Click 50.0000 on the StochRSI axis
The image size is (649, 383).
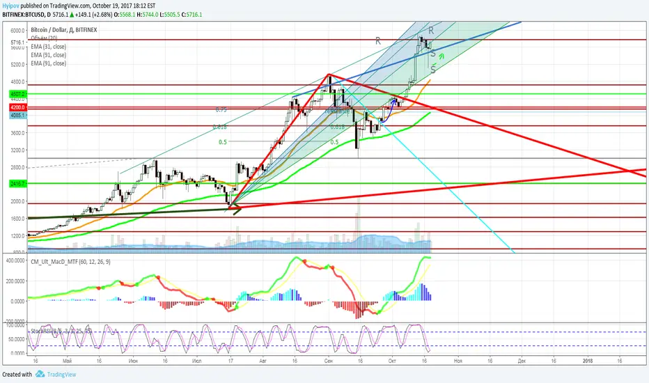coord(17,339)
